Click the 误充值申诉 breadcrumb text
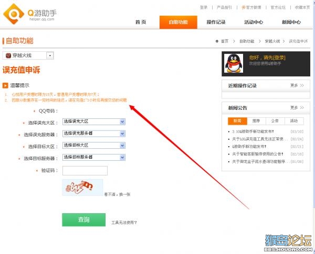This screenshot has height=254, width=315. 298,41
